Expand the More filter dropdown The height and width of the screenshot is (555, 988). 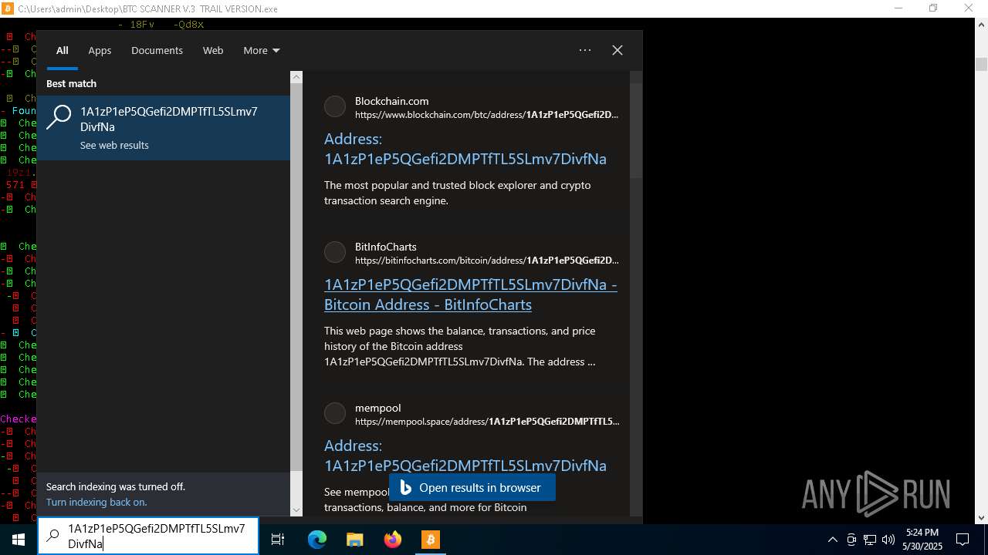coord(261,51)
